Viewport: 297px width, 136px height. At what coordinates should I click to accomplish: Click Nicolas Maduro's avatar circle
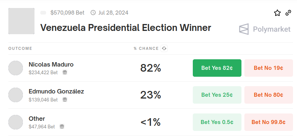pyautogui.click(x=16, y=68)
